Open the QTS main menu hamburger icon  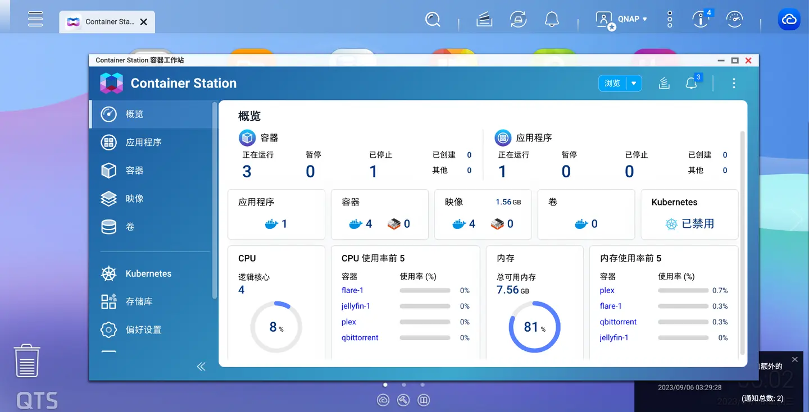click(35, 19)
